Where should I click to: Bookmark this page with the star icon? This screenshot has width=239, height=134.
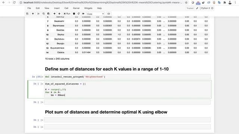[x=186, y=3]
